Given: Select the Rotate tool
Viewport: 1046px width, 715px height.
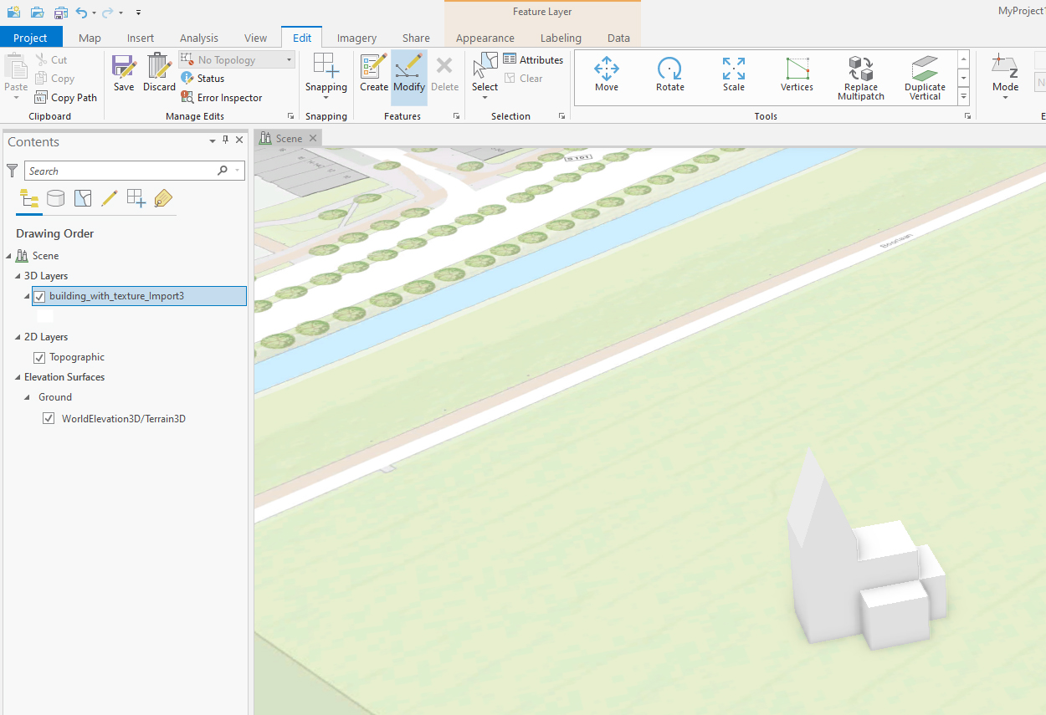Looking at the screenshot, I should pyautogui.click(x=669, y=75).
